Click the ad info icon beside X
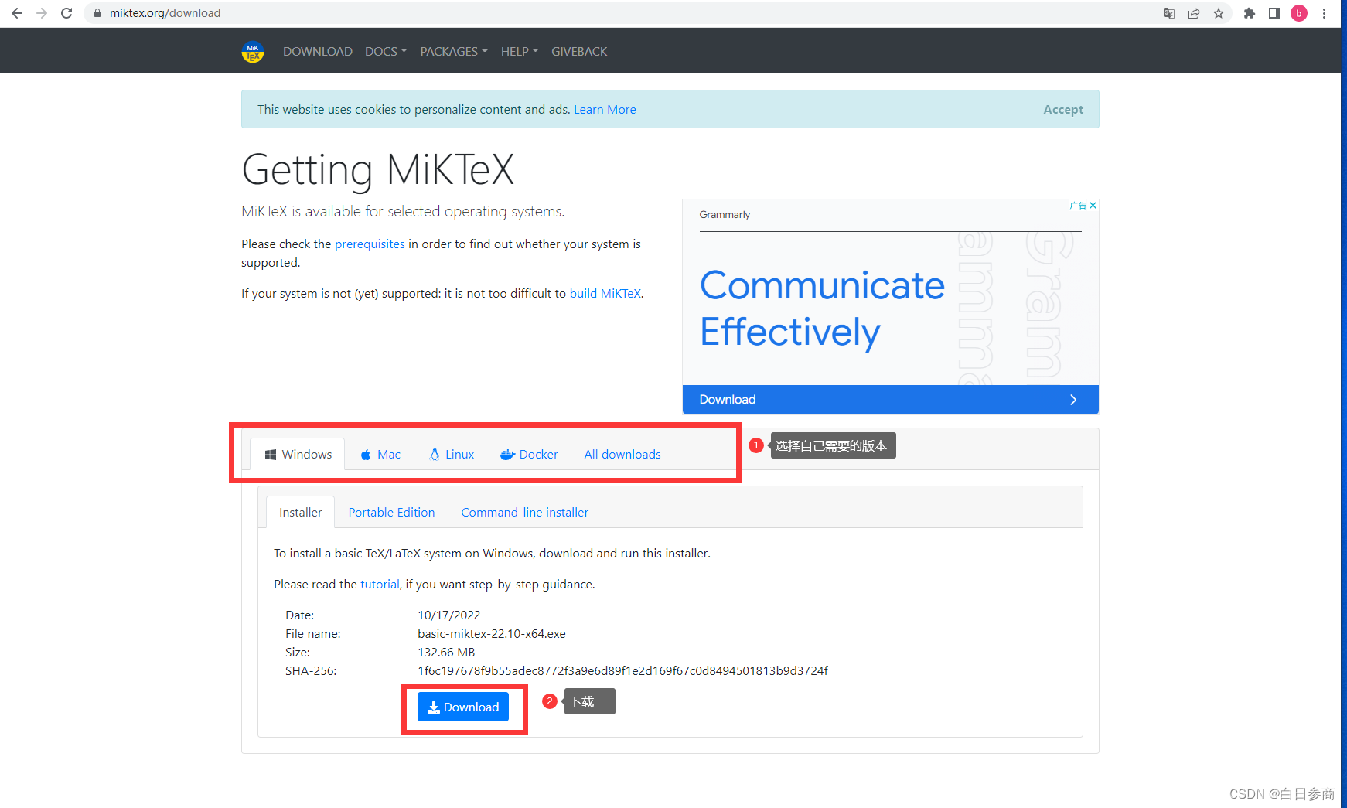This screenshot has height=808, width=1347. point(1078,206)
